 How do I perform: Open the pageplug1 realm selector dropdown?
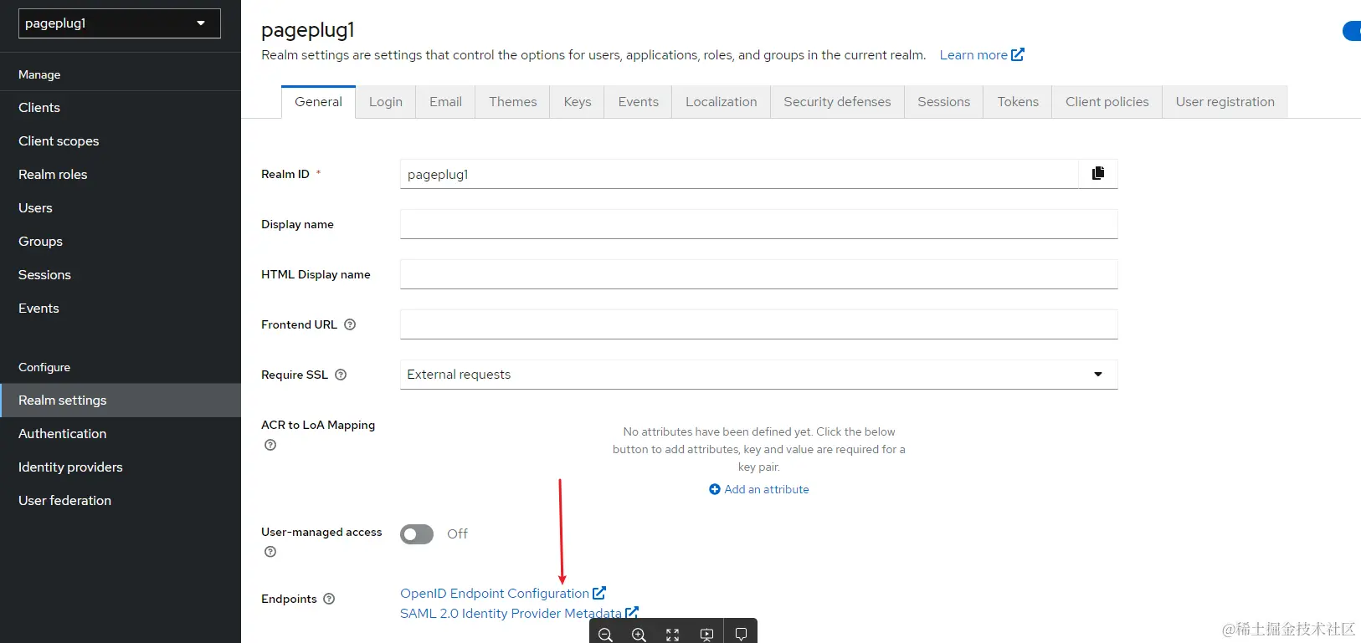[x=120, y=23]
